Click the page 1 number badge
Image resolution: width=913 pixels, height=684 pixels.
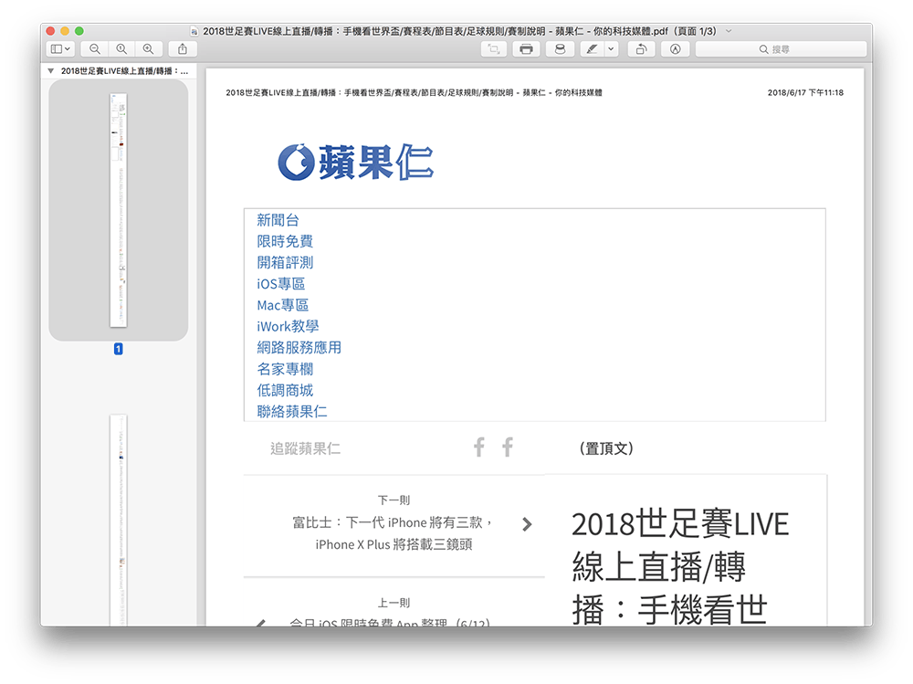click(x=118, y=349)
